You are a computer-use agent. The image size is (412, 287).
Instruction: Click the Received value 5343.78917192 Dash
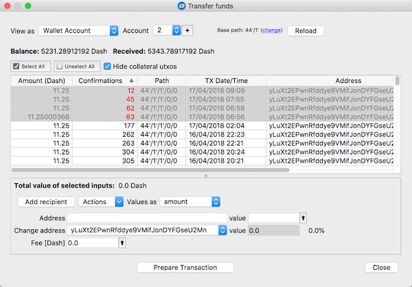tap(181, 51)
